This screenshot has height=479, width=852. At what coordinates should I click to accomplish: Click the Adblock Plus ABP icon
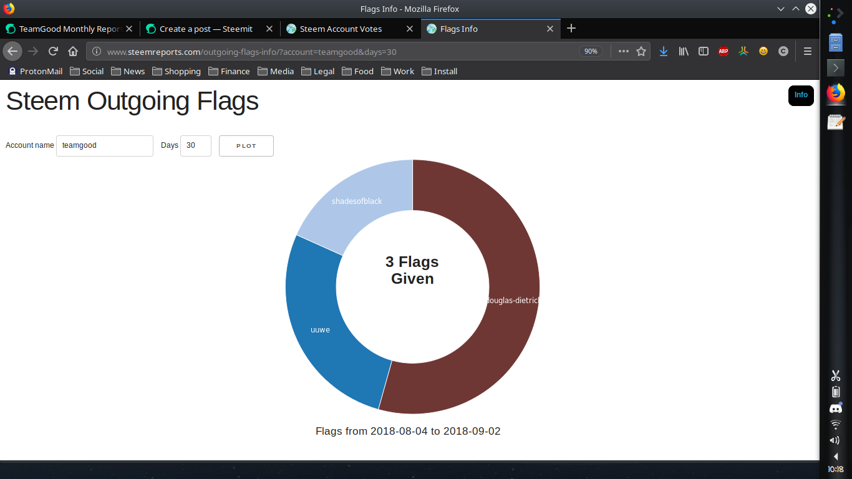[x=724, y=51]
